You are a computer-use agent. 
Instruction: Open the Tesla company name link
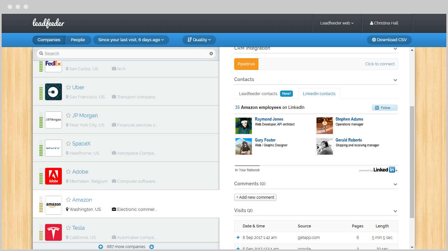point(78,228)
